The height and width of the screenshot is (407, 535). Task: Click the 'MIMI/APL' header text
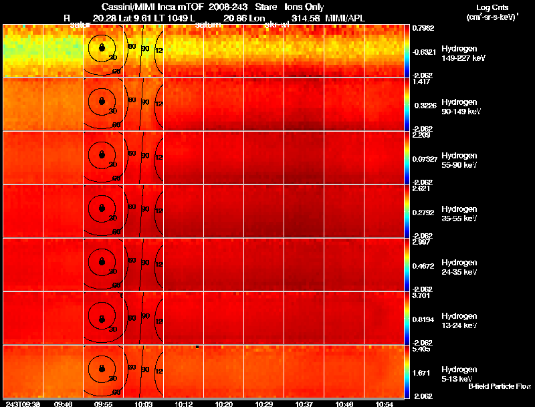pos(345,18)
